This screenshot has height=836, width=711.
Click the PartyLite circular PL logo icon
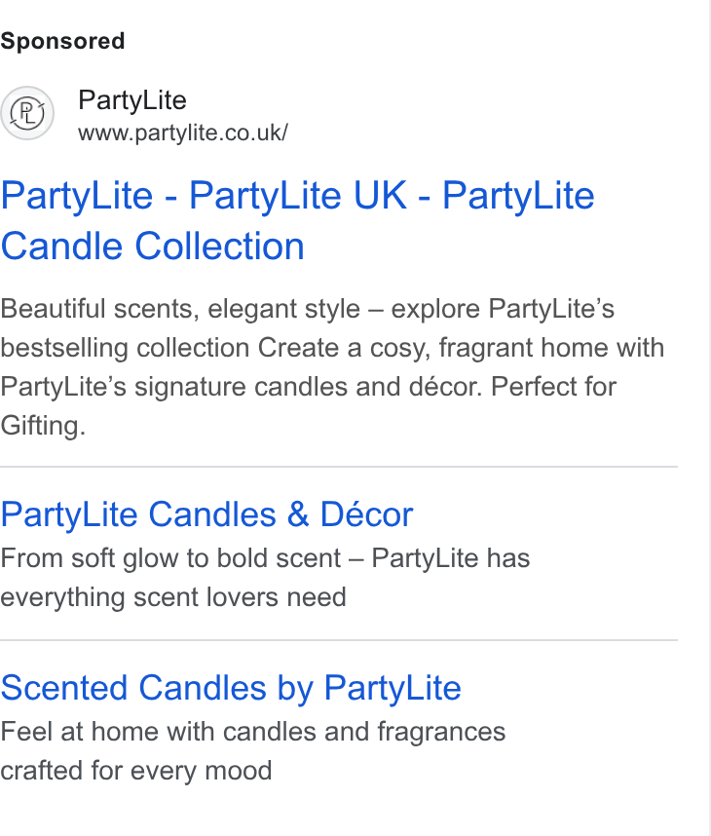point(27,113)
